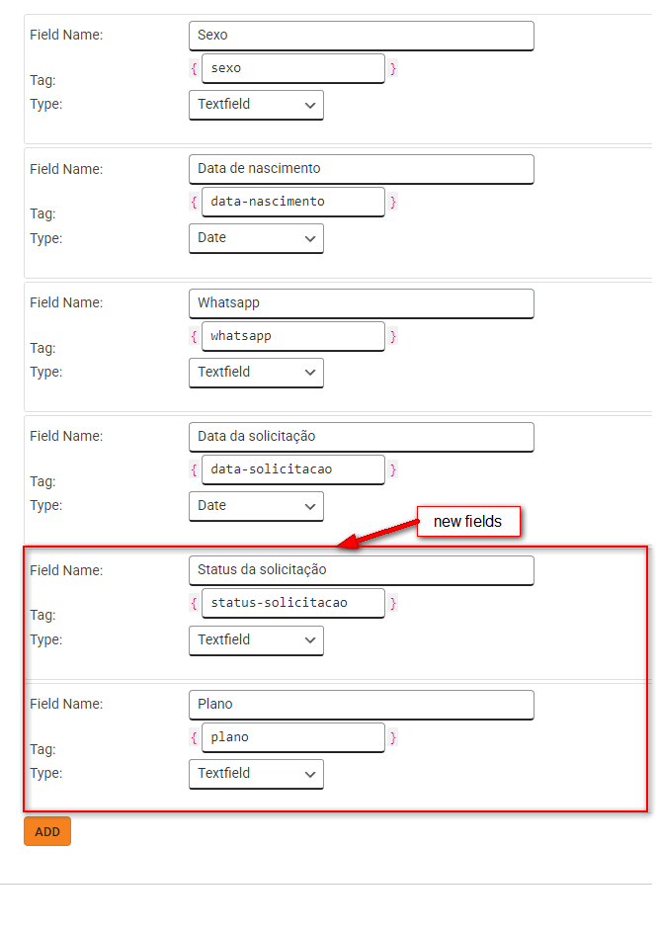This screenshot has height=933, width=658.
Task: Edit the sexo tag input
Action: pyautogui.click(x=292, y=68)
